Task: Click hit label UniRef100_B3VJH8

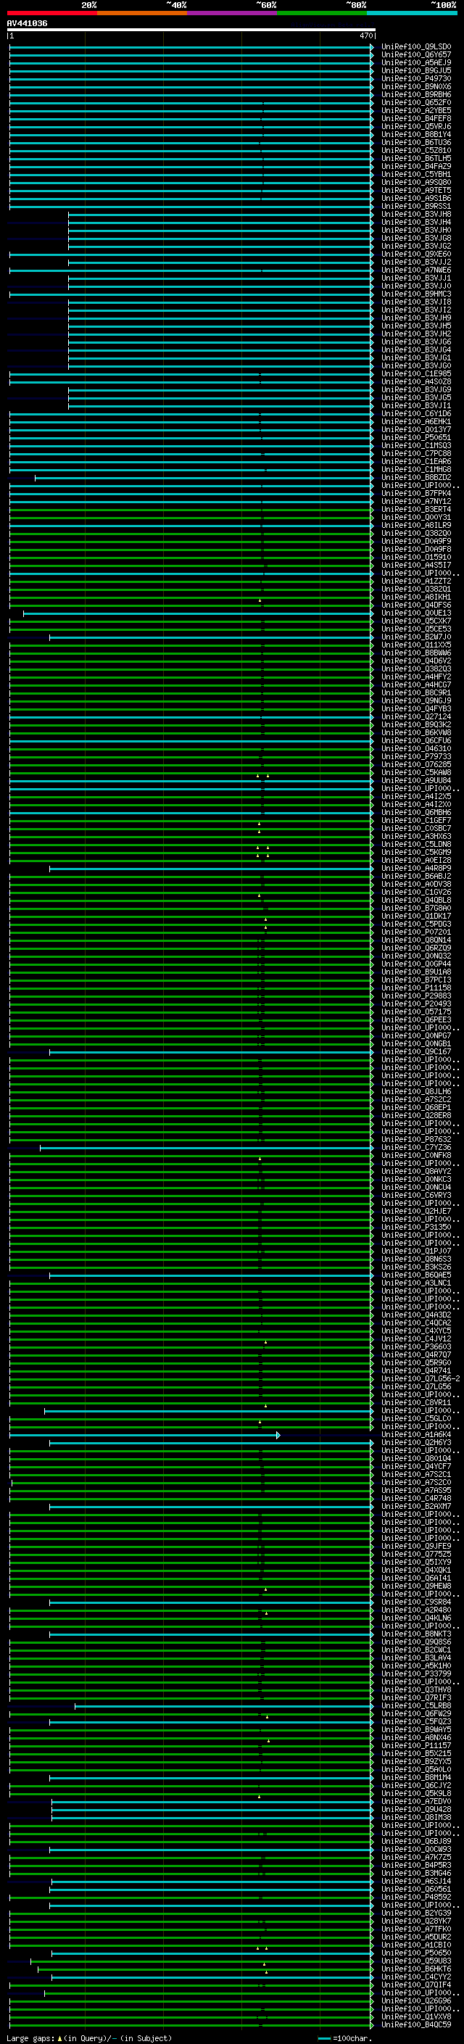Action: click(416, 215)
